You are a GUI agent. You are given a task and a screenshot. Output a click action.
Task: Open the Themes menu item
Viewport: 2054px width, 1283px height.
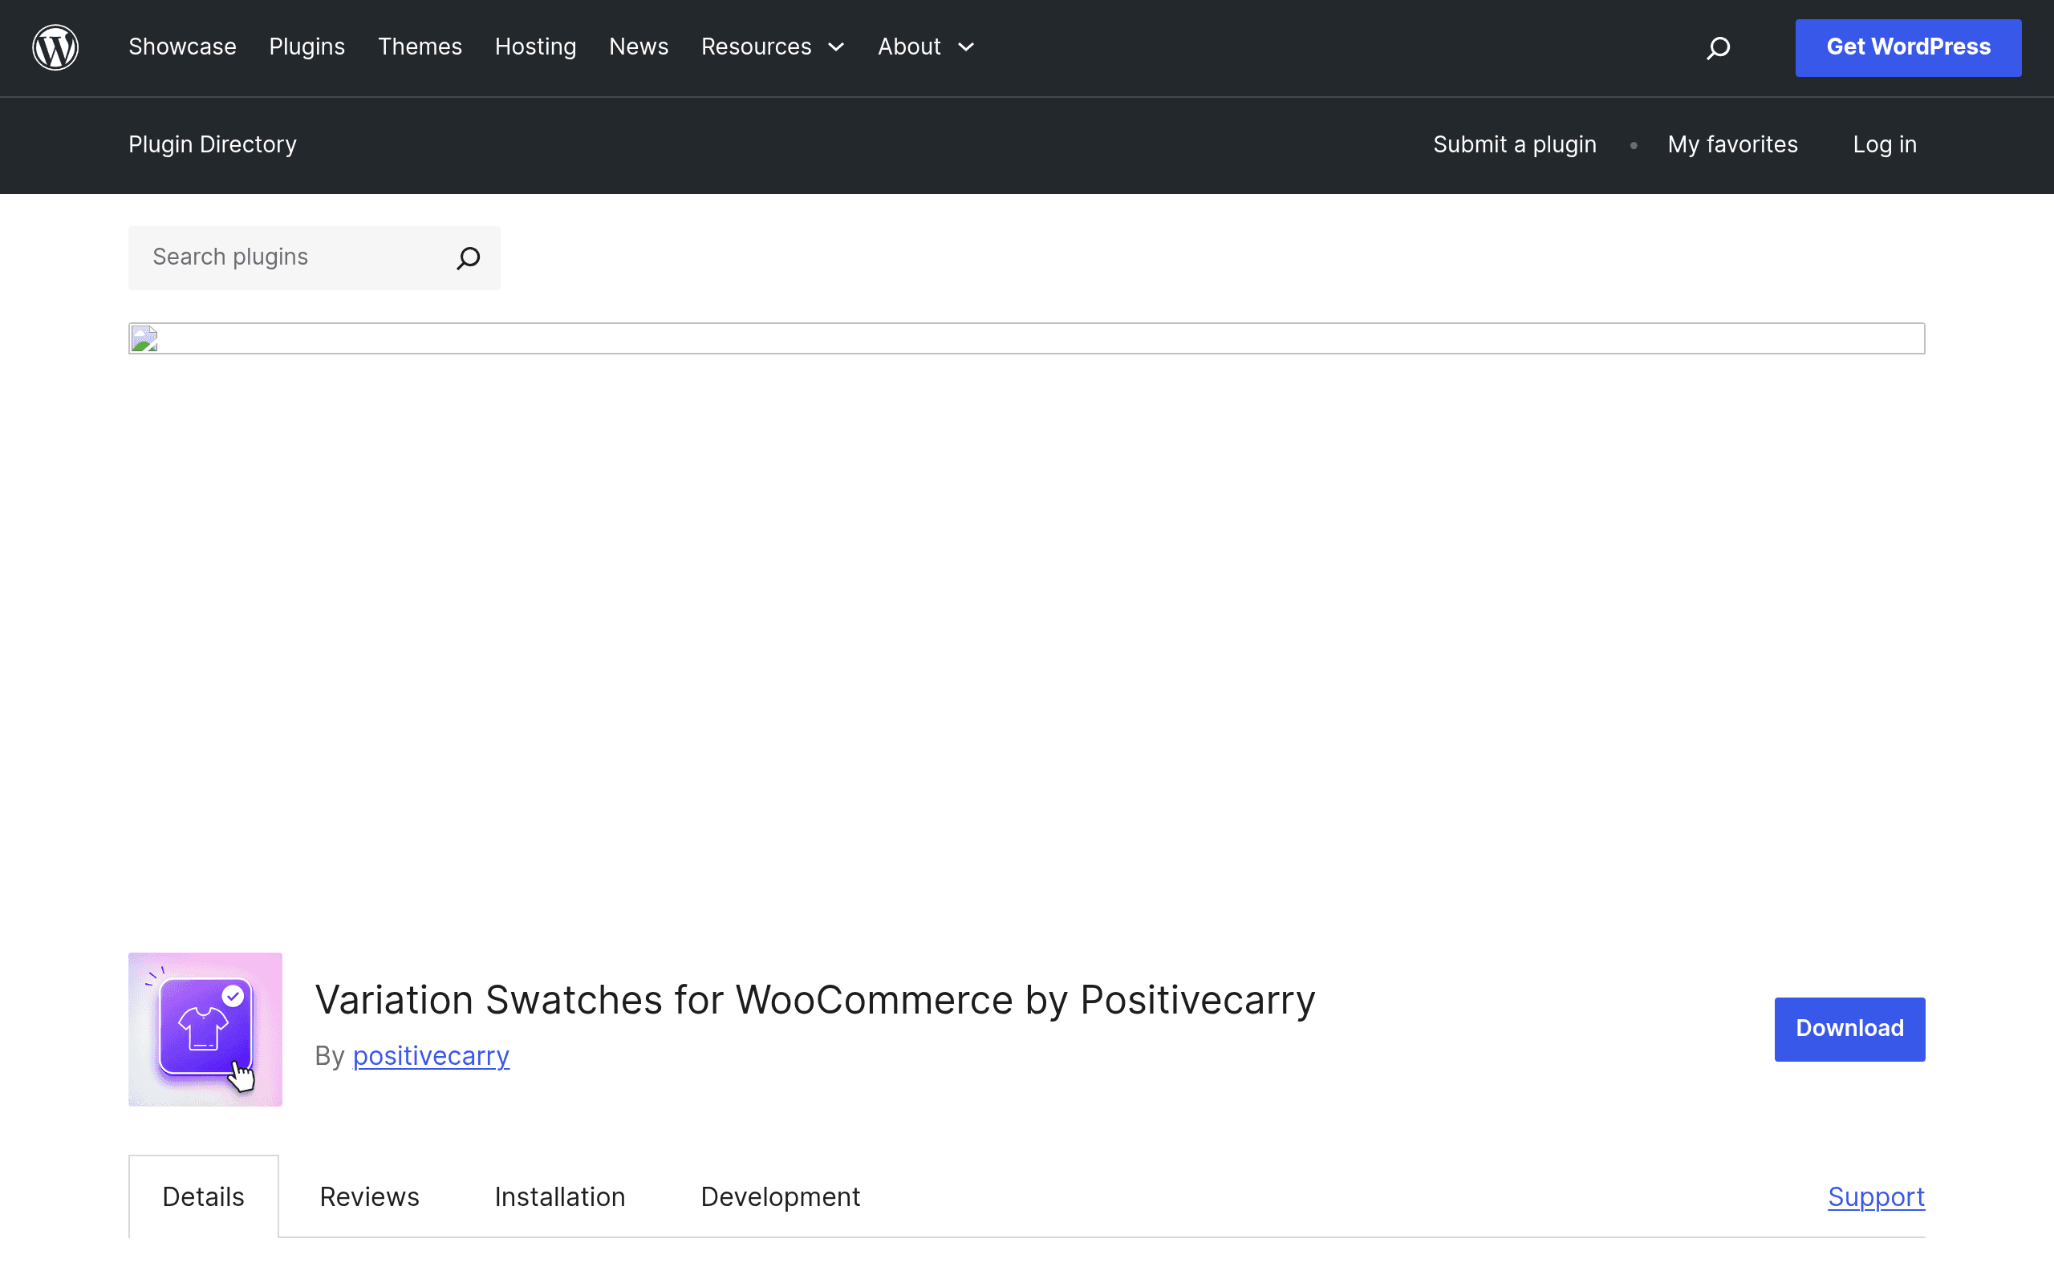(420, 47)
